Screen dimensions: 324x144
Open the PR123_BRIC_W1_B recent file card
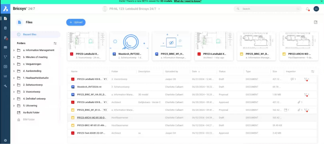[256, 46]
